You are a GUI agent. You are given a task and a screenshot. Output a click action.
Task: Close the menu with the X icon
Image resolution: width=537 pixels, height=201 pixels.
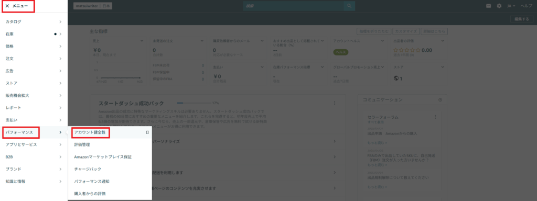pos(7,6)
